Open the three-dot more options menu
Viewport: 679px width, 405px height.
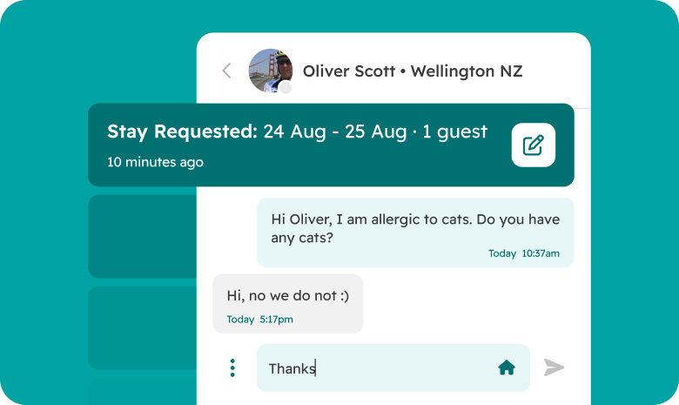[x=232, y=368]
